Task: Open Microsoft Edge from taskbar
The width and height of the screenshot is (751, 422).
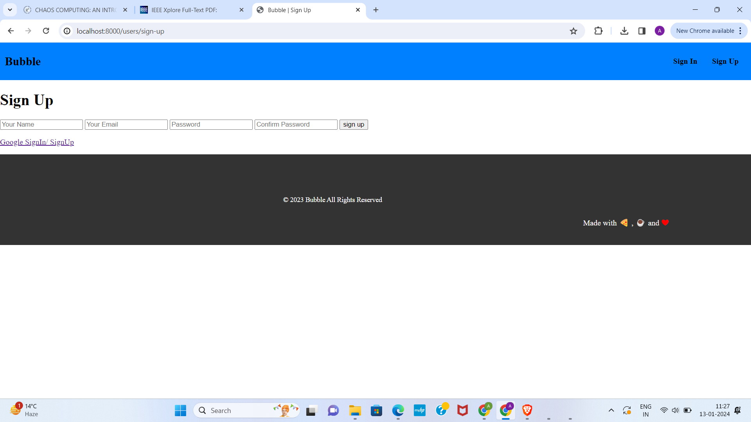Action: pyautogui.click(x=398, y=410)
